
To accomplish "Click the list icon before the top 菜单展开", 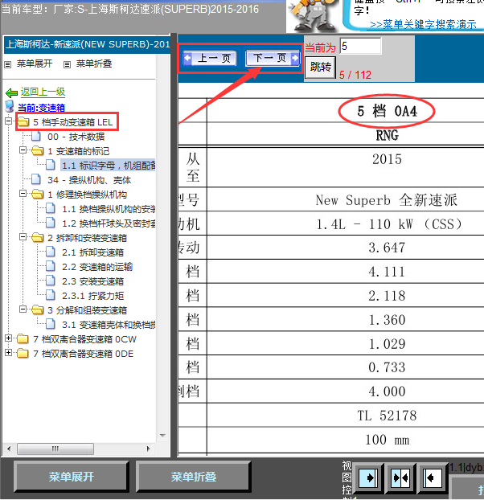I will tap(8, 65).
